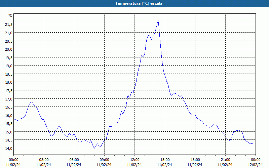Click the °C unit label on the y-axis
The width and height of the screenshot is (269, 168).
[x=10, y=15]
